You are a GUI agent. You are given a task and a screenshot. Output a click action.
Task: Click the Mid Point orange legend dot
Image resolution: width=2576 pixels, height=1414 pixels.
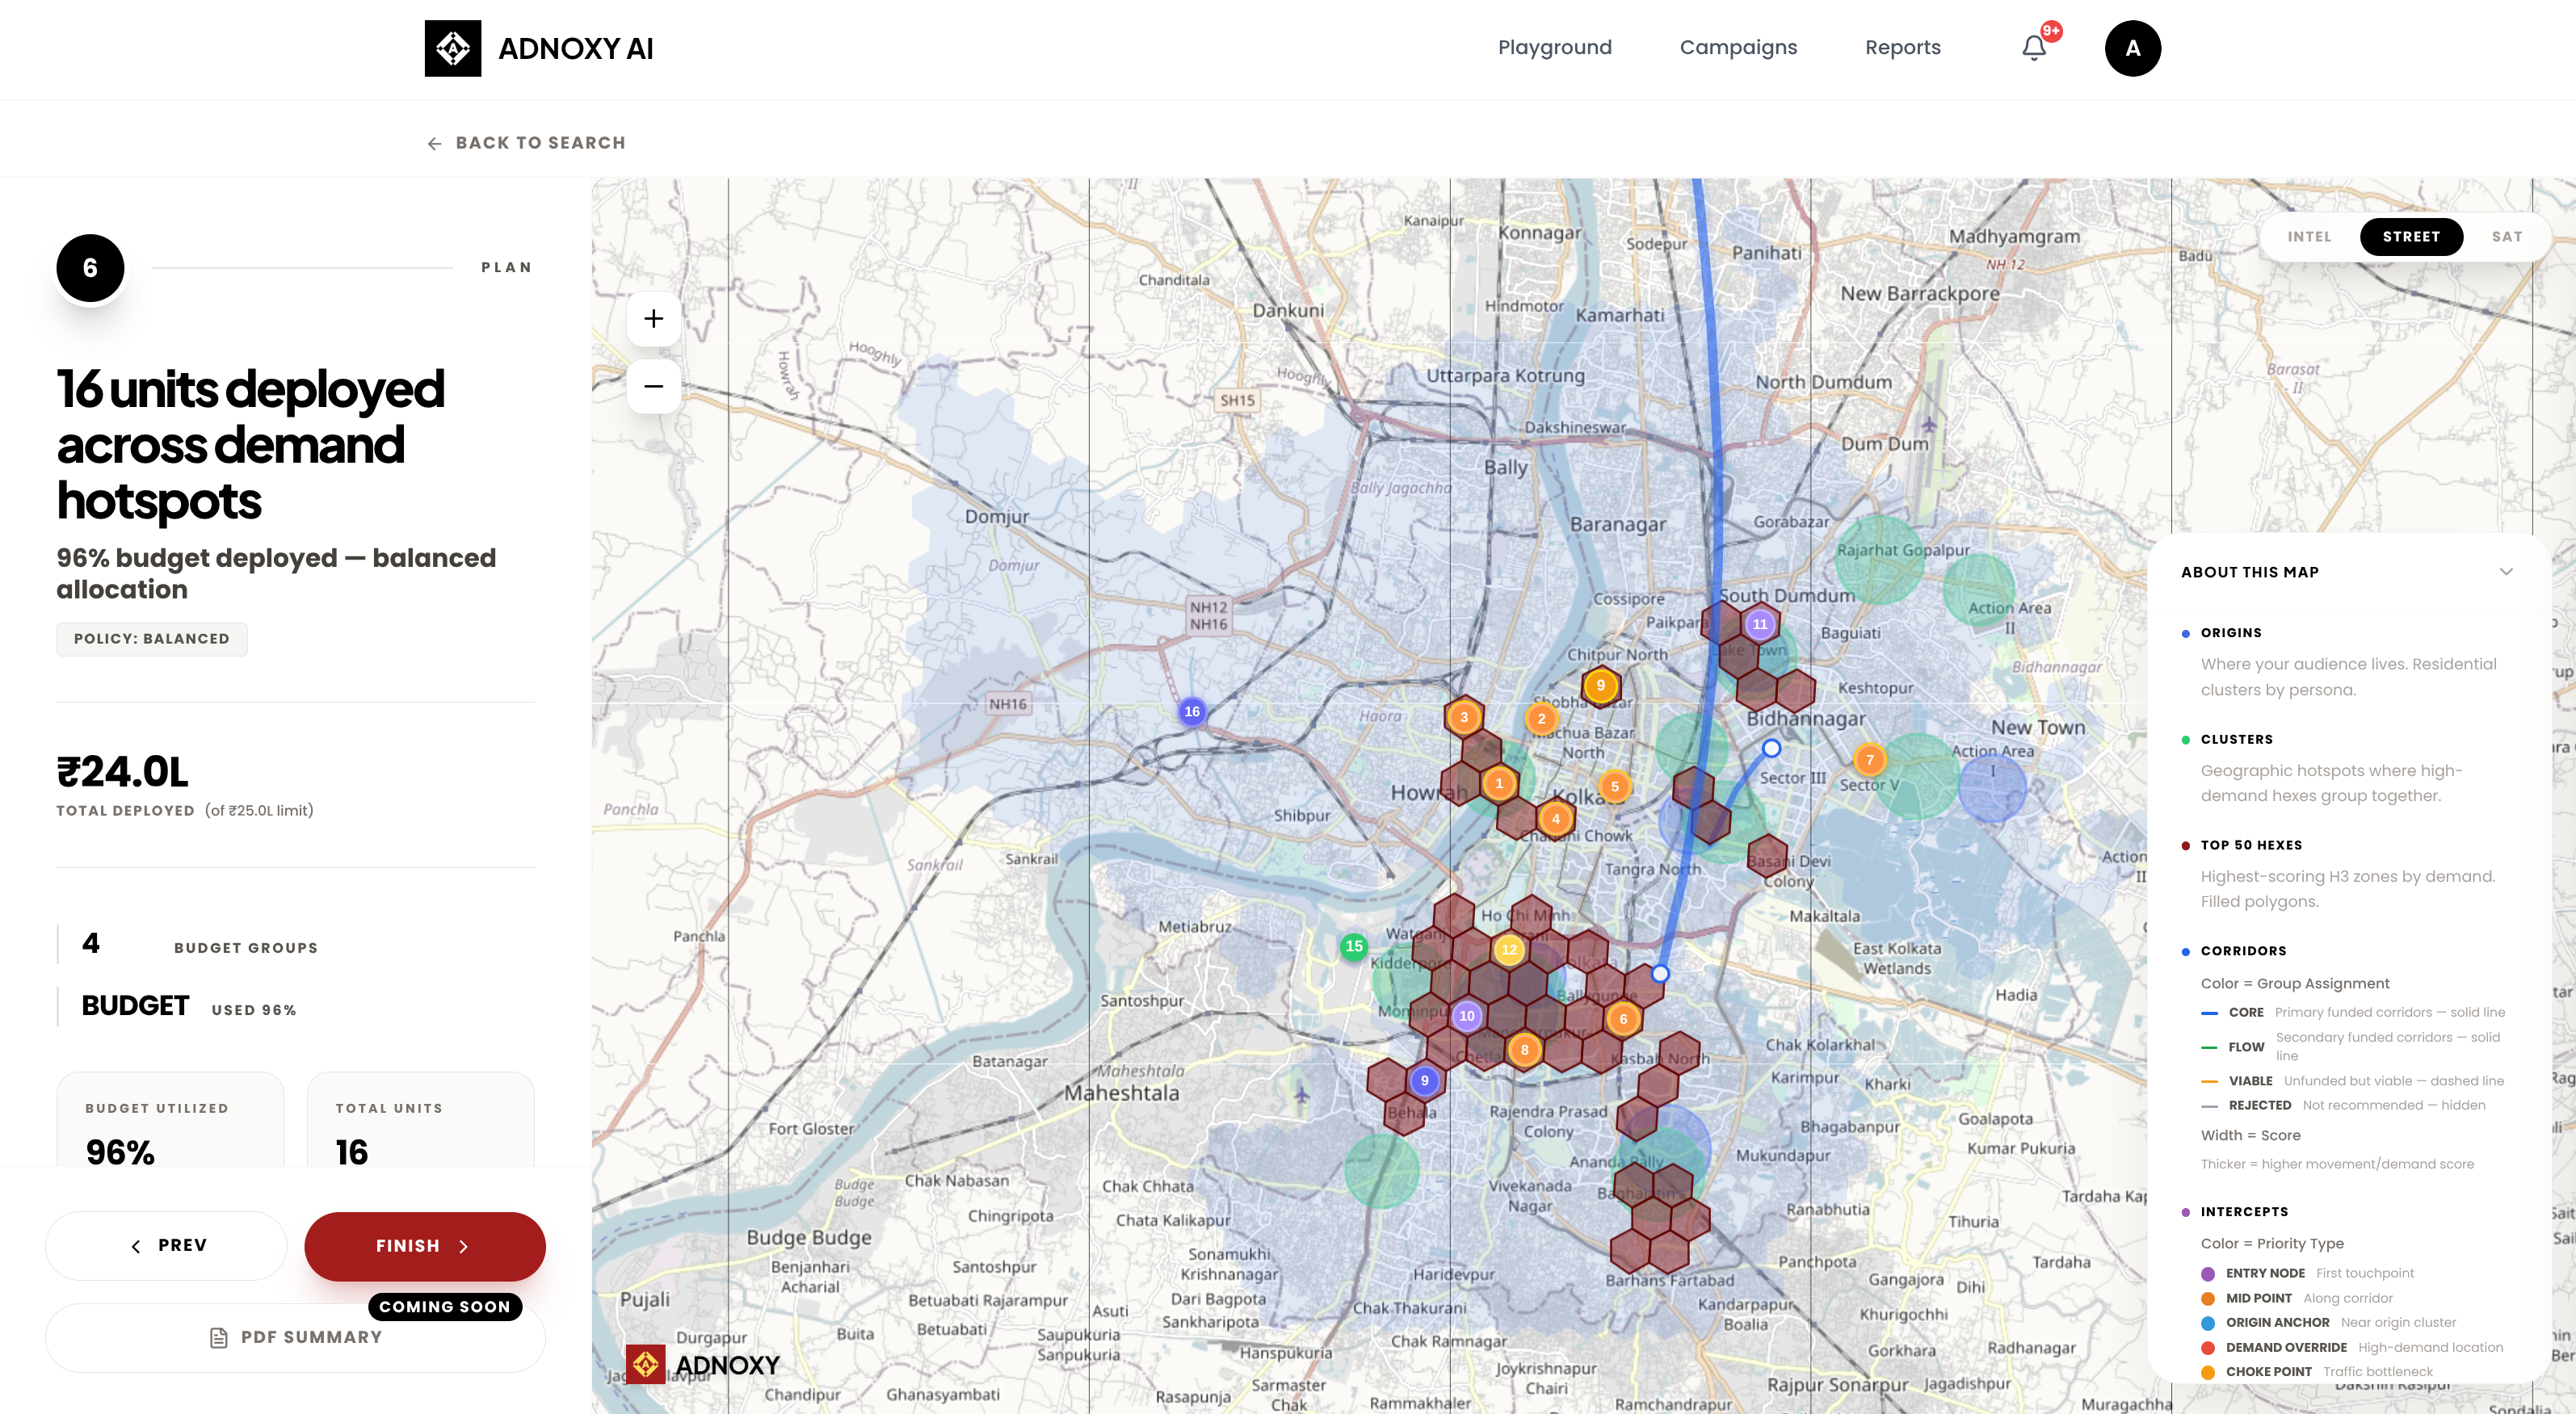[2207, 1298]
